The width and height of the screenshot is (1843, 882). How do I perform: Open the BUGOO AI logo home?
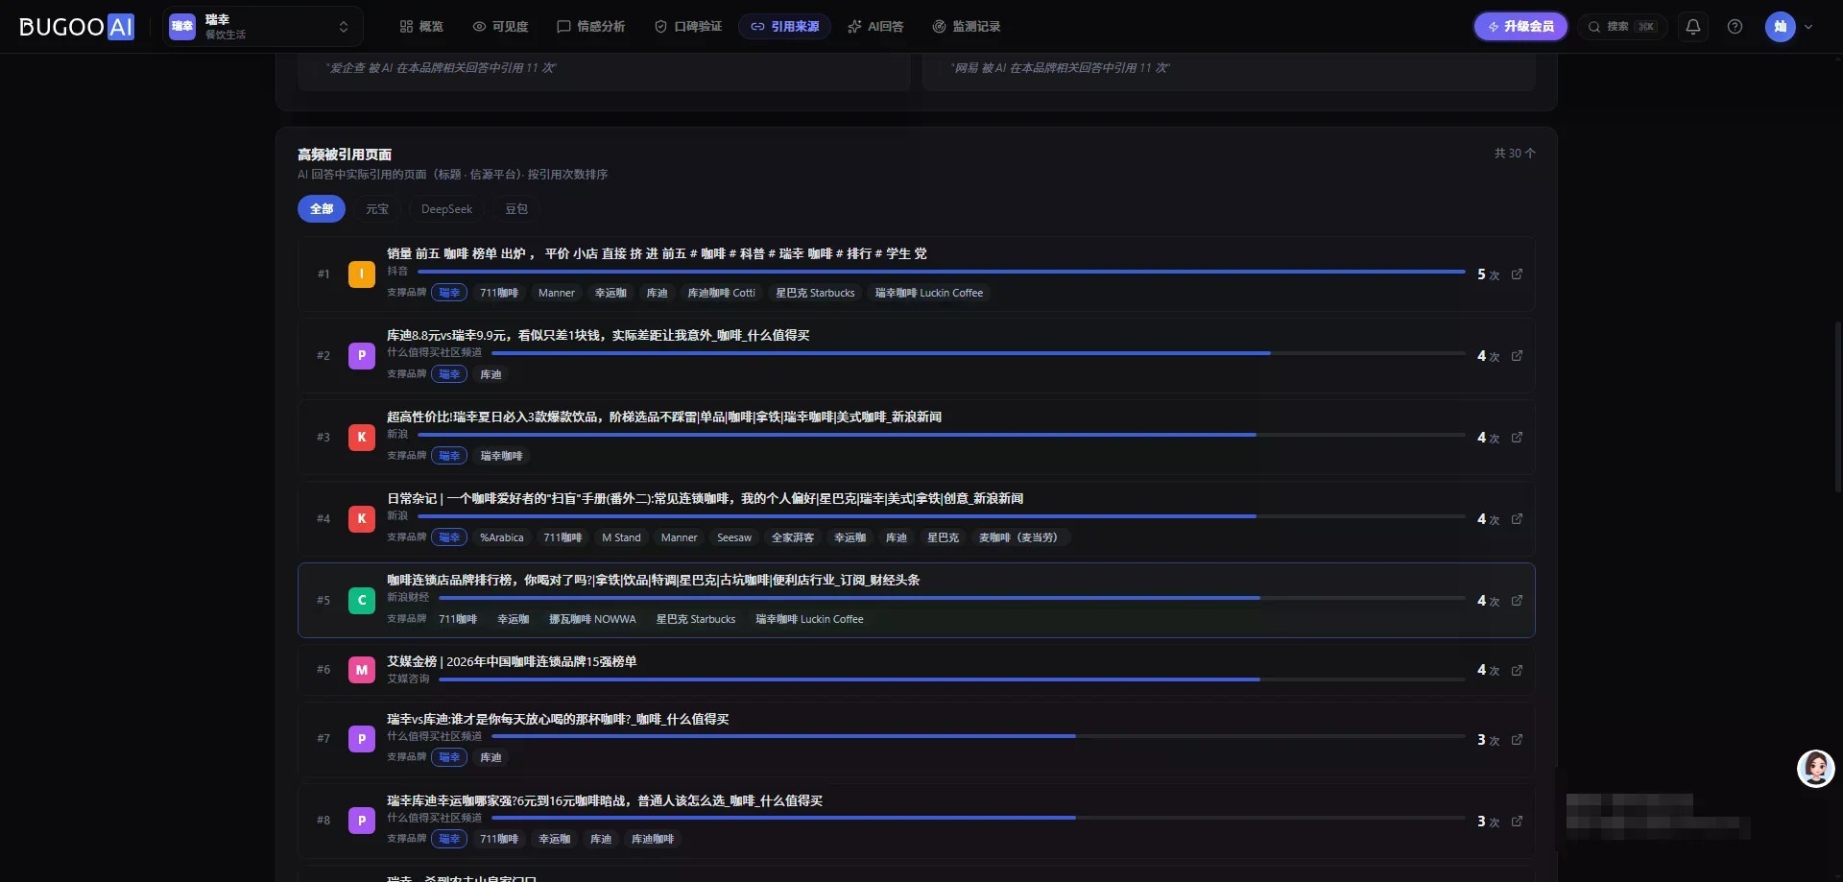point(77,27)
